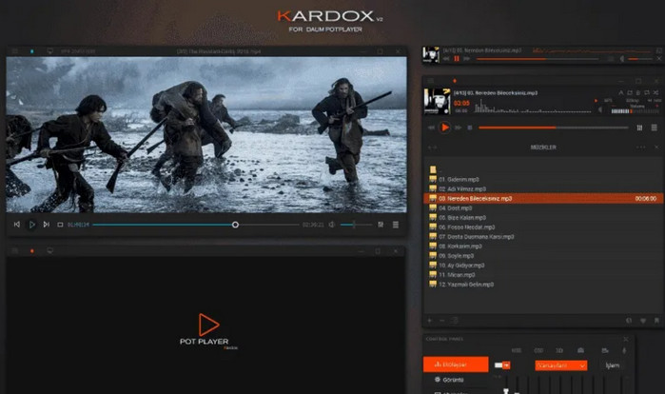665x394 pixels.
Task: Select 11. Mican.mp3 in playlist
Action: [543, 275]
